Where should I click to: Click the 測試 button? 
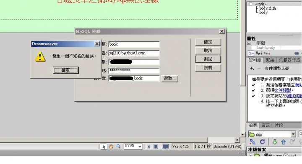coord(208,59)
